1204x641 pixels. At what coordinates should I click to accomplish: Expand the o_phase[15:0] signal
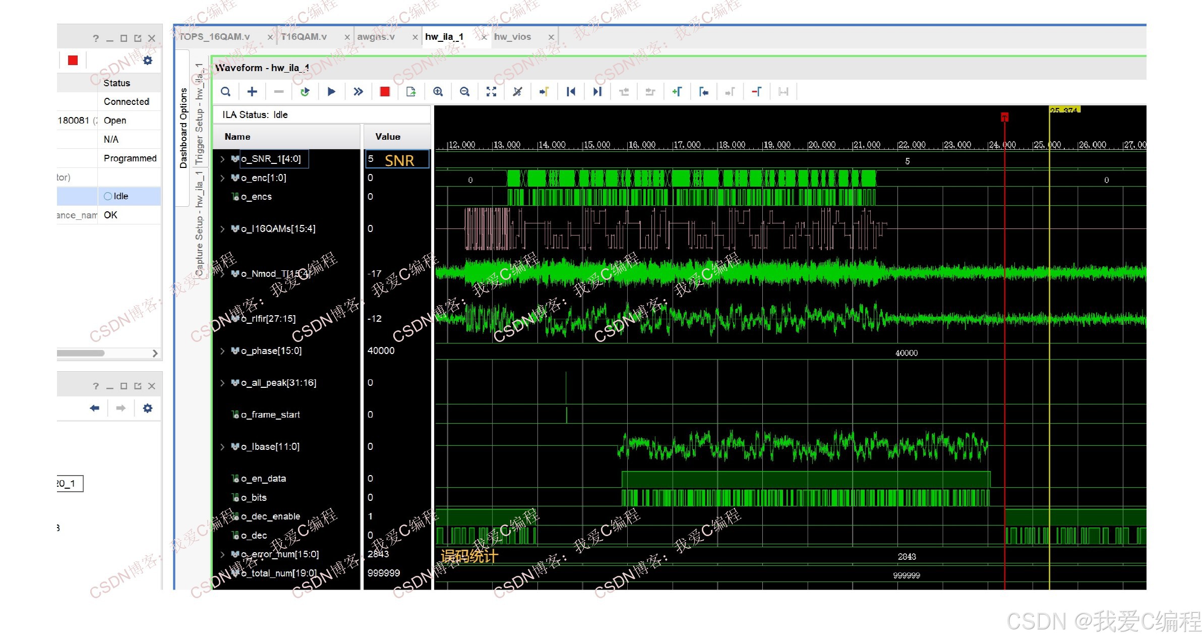point(222,351)
